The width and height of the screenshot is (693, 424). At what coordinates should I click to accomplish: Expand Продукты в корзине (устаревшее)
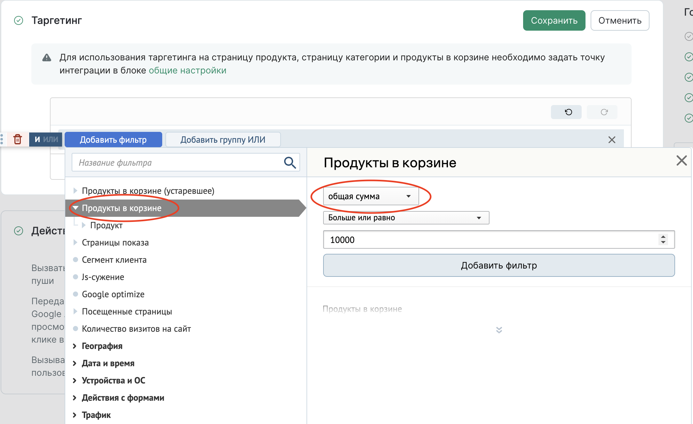(75, 191)
